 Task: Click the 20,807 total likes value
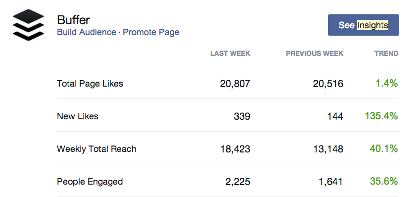click(x=235, y=84)
